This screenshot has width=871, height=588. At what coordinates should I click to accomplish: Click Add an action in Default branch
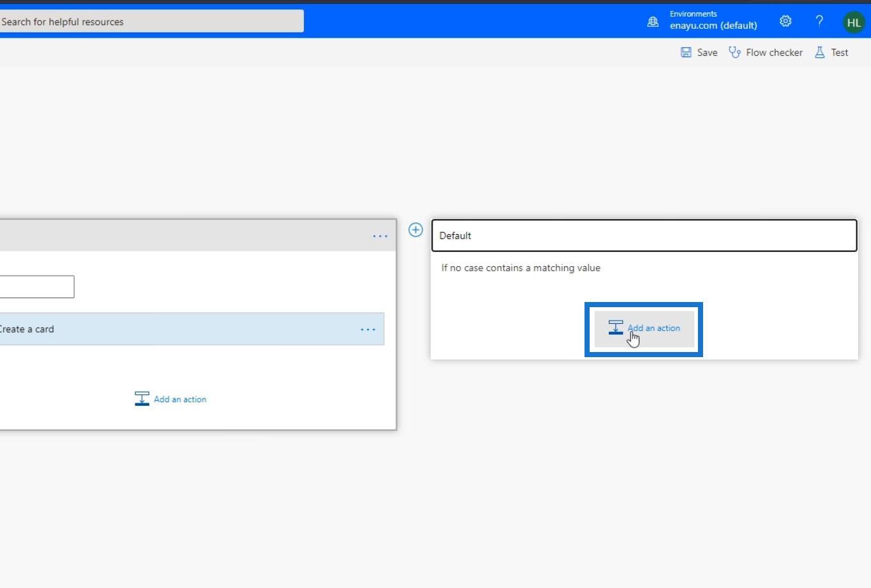[644, 329]
